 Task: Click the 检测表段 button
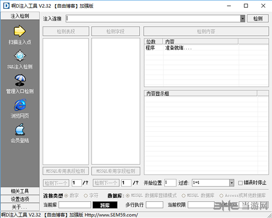[x=66, y=31]
